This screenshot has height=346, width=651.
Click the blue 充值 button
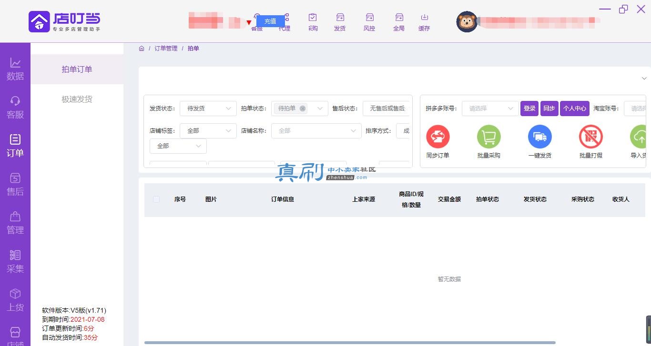point(270,21)
